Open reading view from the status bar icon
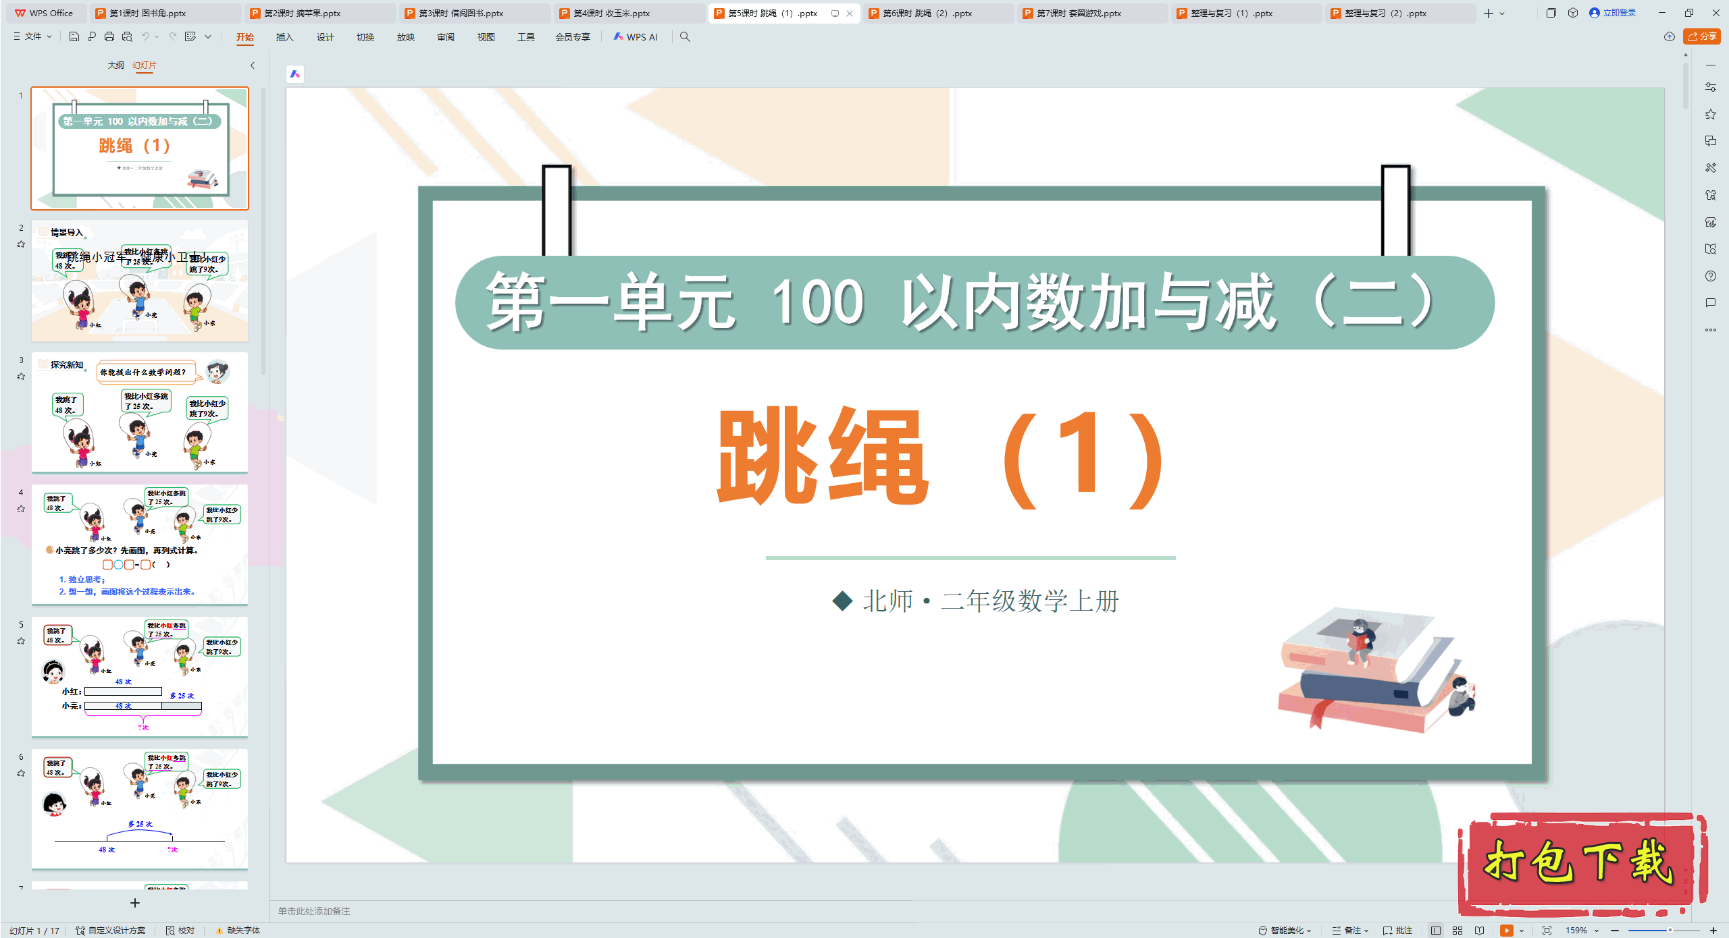 tap(1479, 930)
